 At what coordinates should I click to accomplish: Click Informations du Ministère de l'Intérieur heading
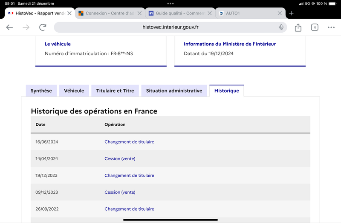tap(230, 44)
